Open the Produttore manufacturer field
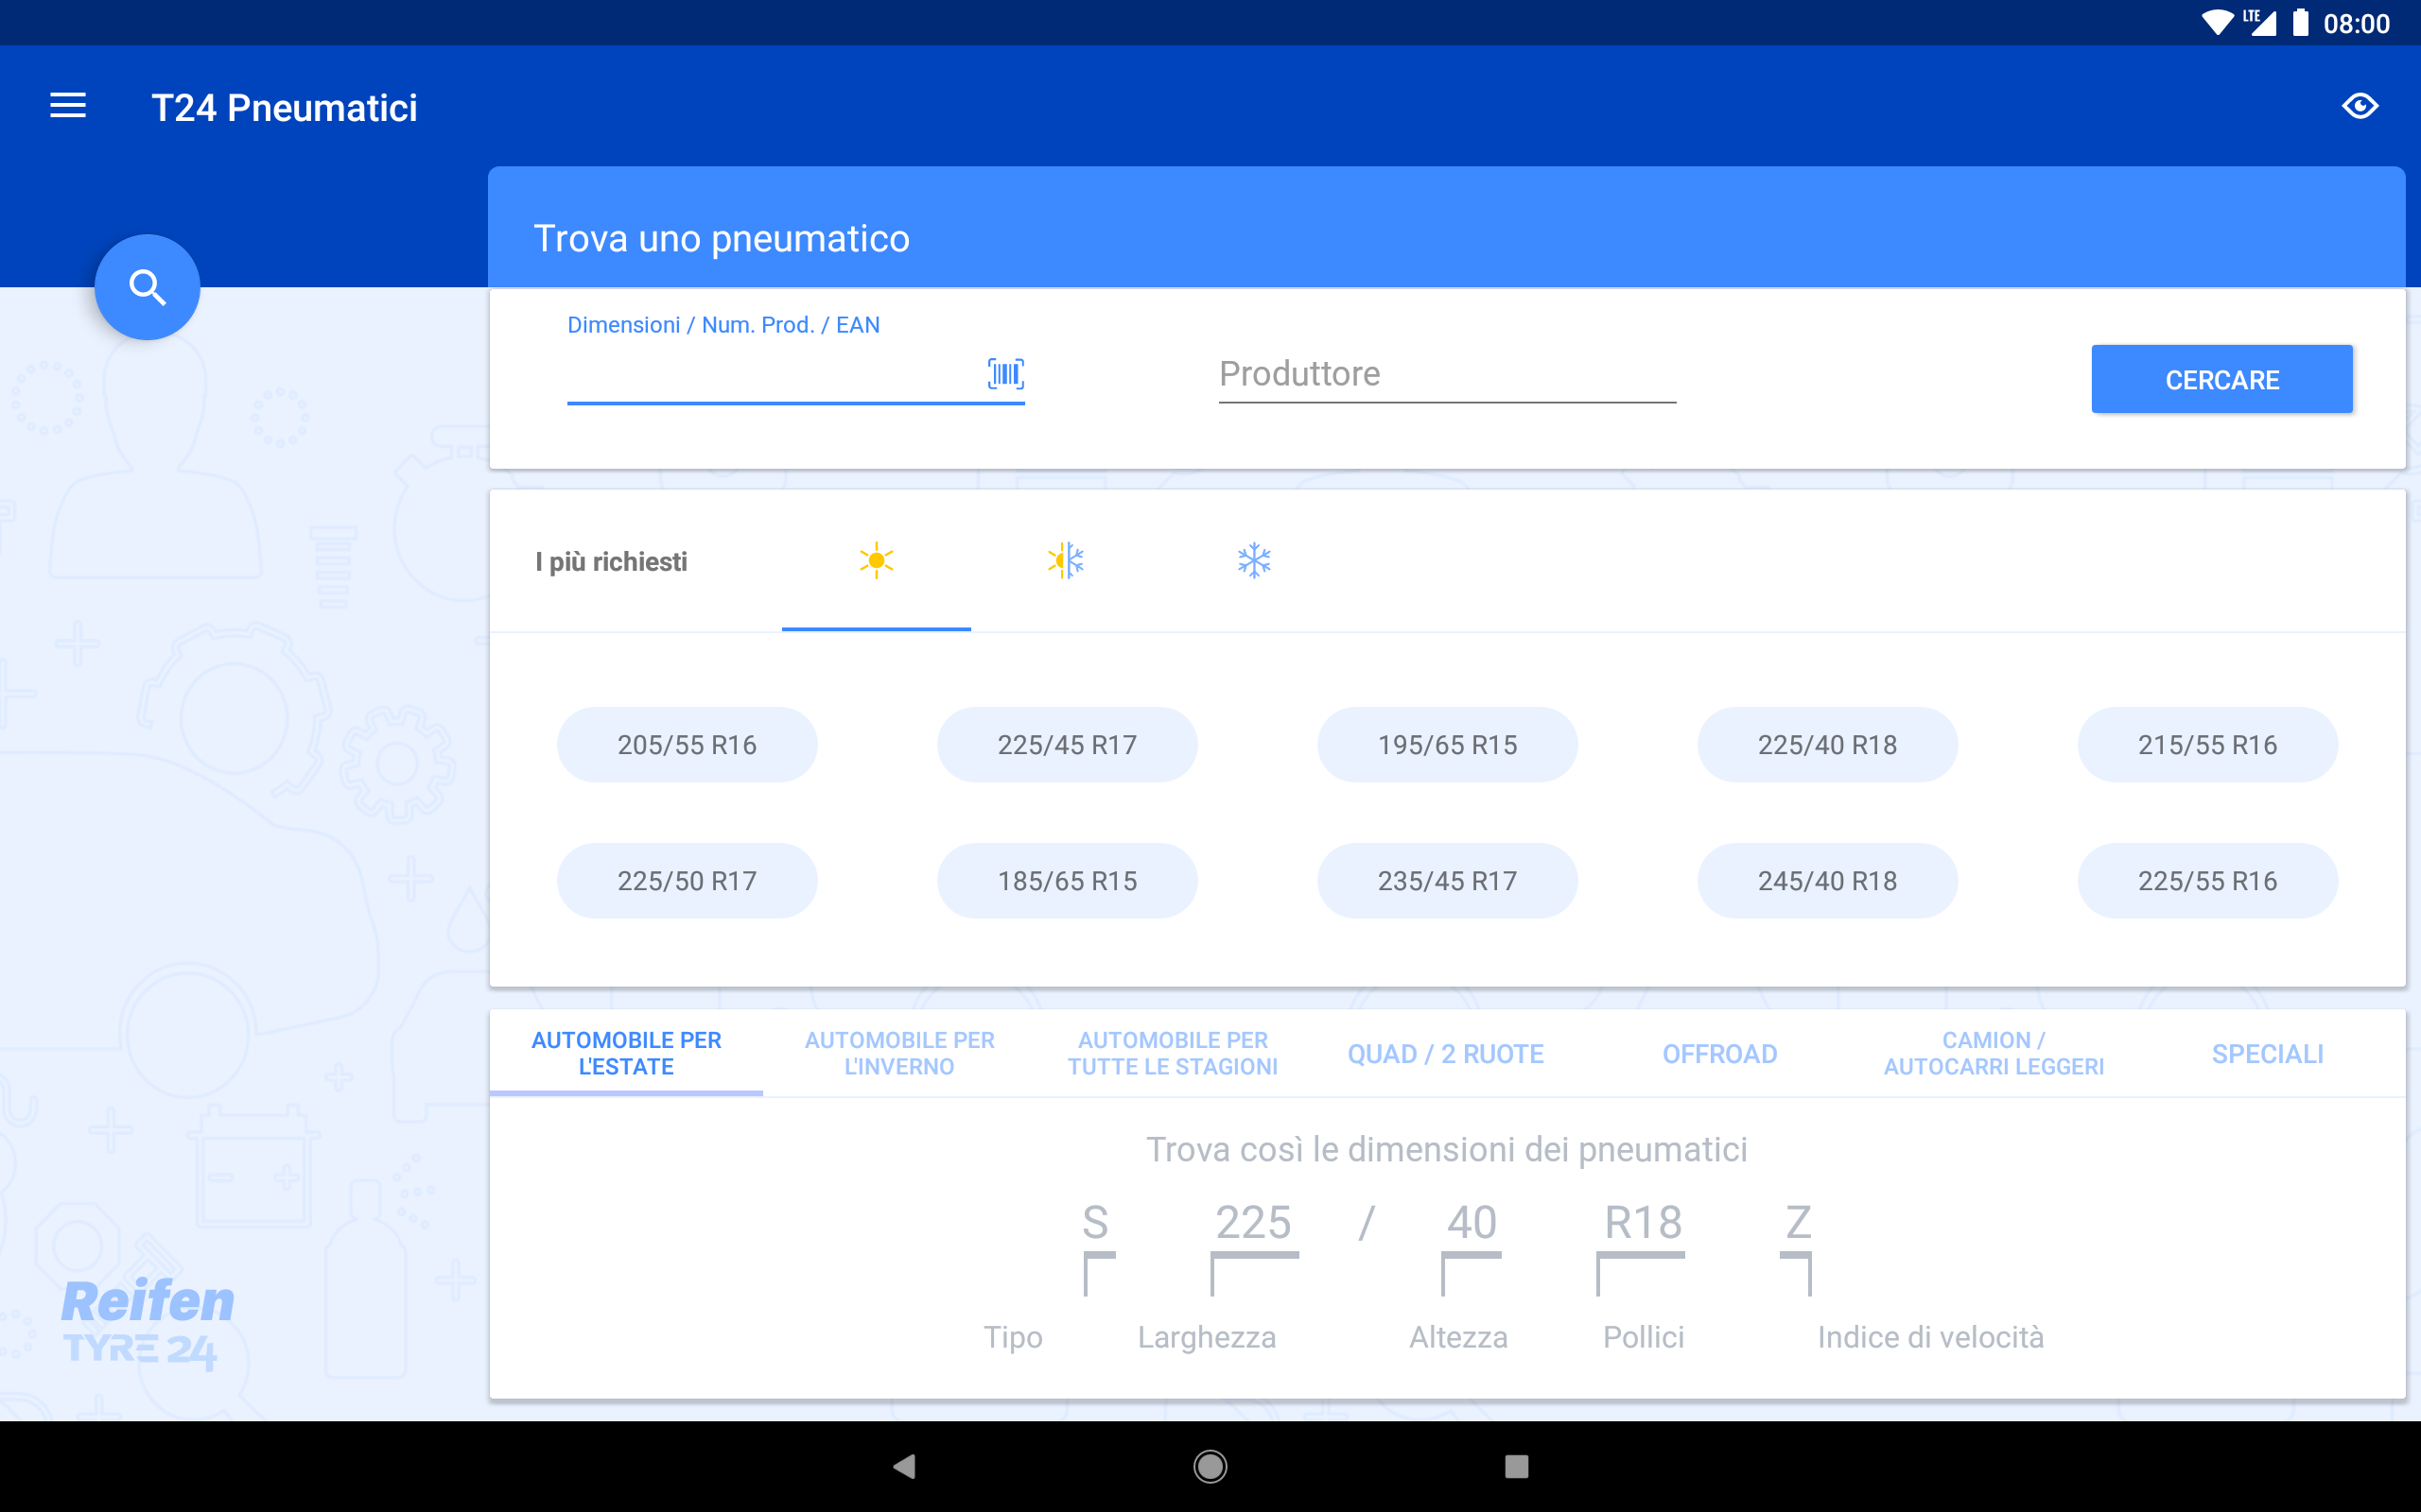 [x=1446, y=374]
